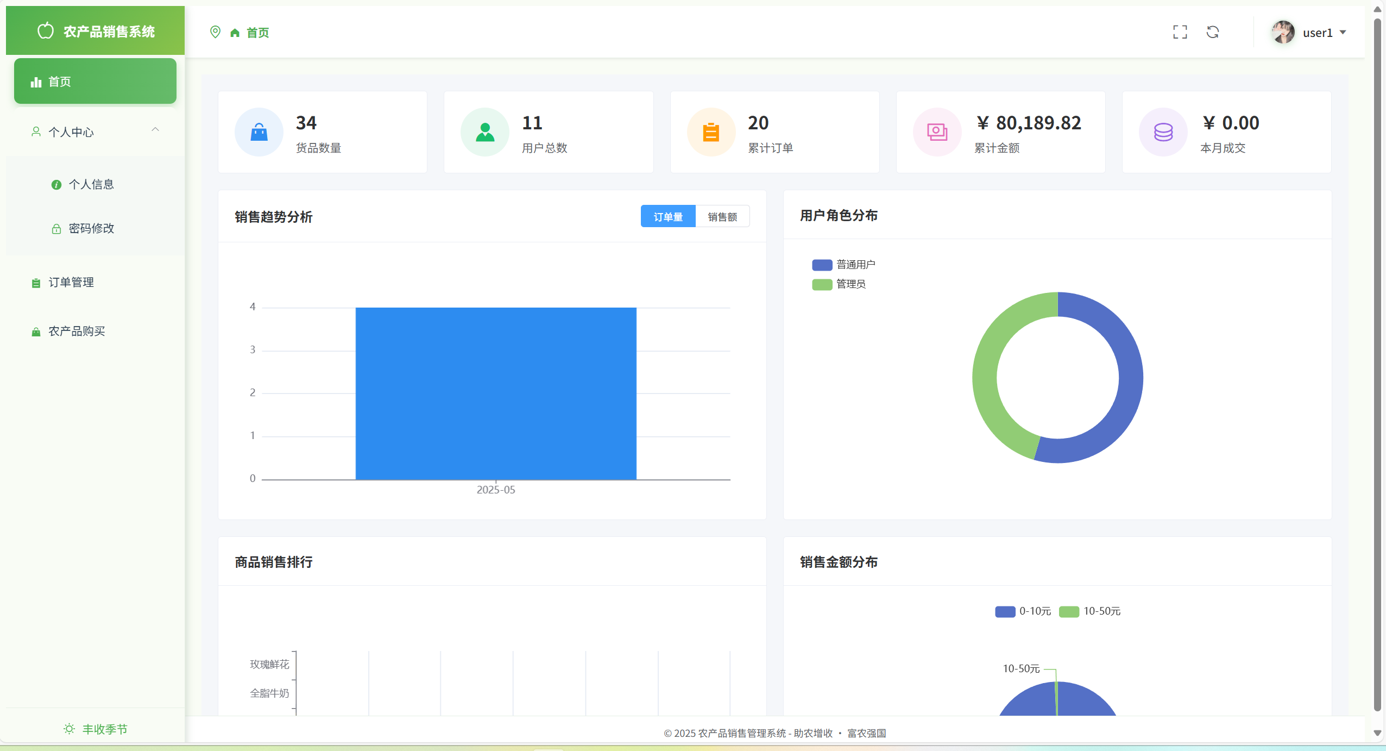Toggle 普通用户 legend swatch in role chart
The height and width of the screenshot is (751, 1386).
(822, 265)
